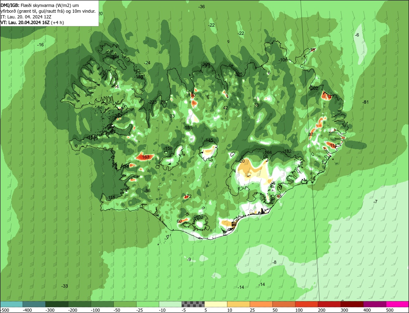
Task: Choose the -100 to -50 green legend swatch
Action: (102, 304)
